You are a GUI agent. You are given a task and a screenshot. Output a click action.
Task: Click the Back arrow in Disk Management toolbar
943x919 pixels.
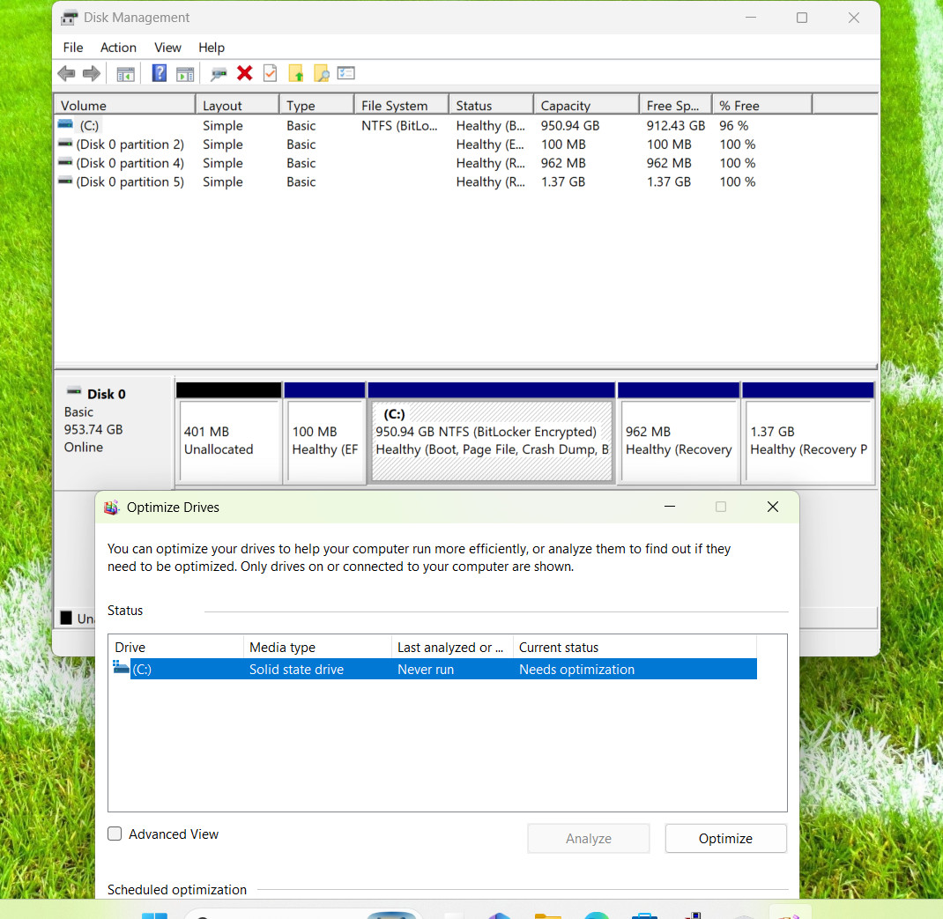(66, 73)
